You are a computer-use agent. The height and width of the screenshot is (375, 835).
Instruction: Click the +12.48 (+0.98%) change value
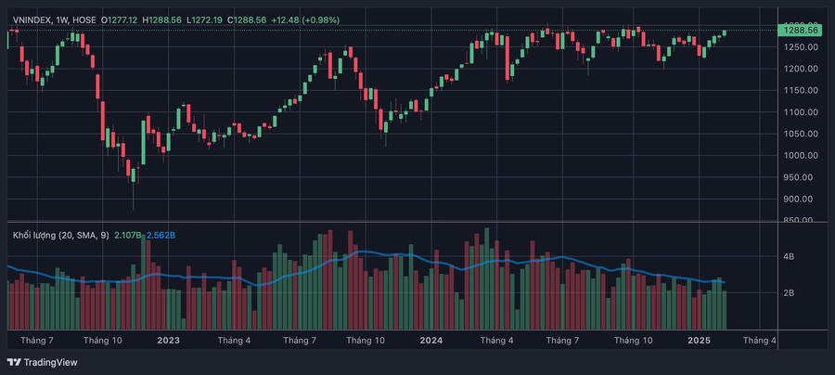pyautogui.click(x=305, y=19)
